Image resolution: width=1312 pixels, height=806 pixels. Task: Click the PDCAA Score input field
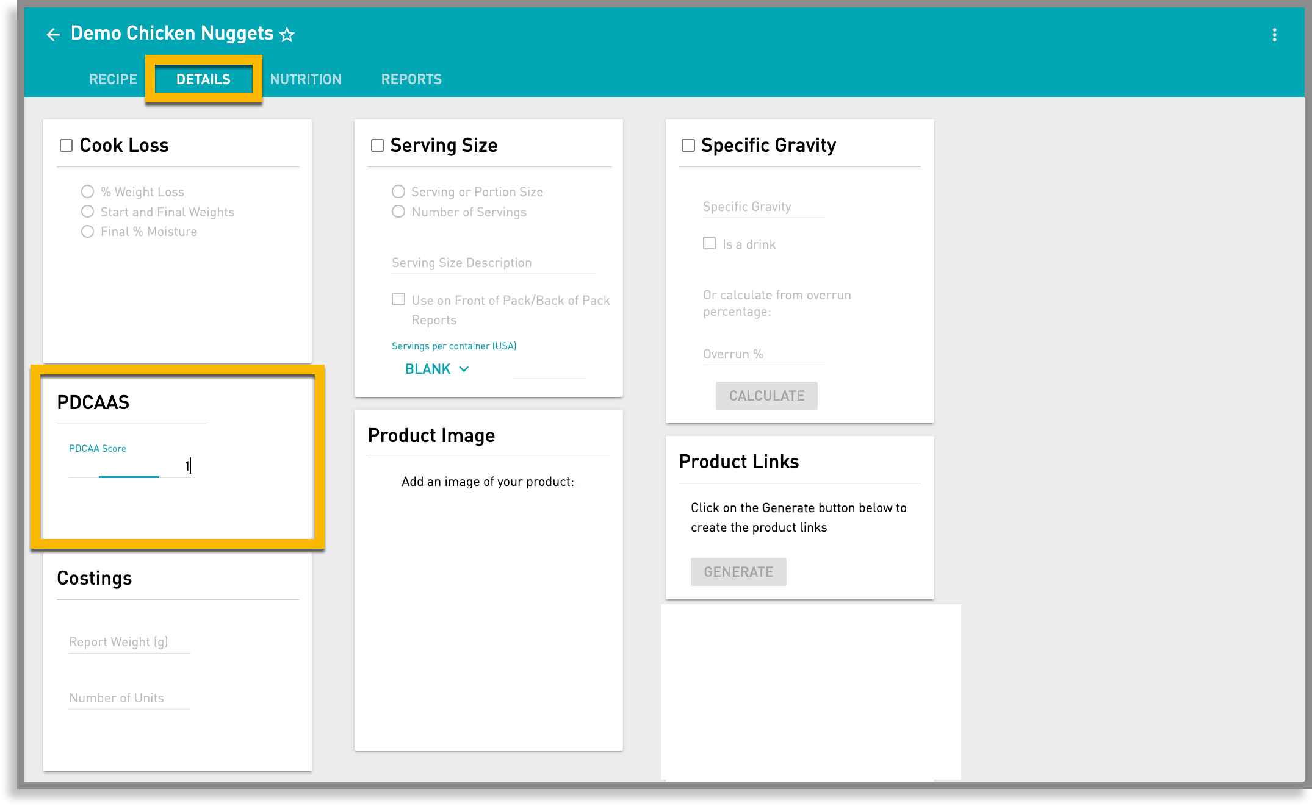pyautogui.click(x=129, y=466)
